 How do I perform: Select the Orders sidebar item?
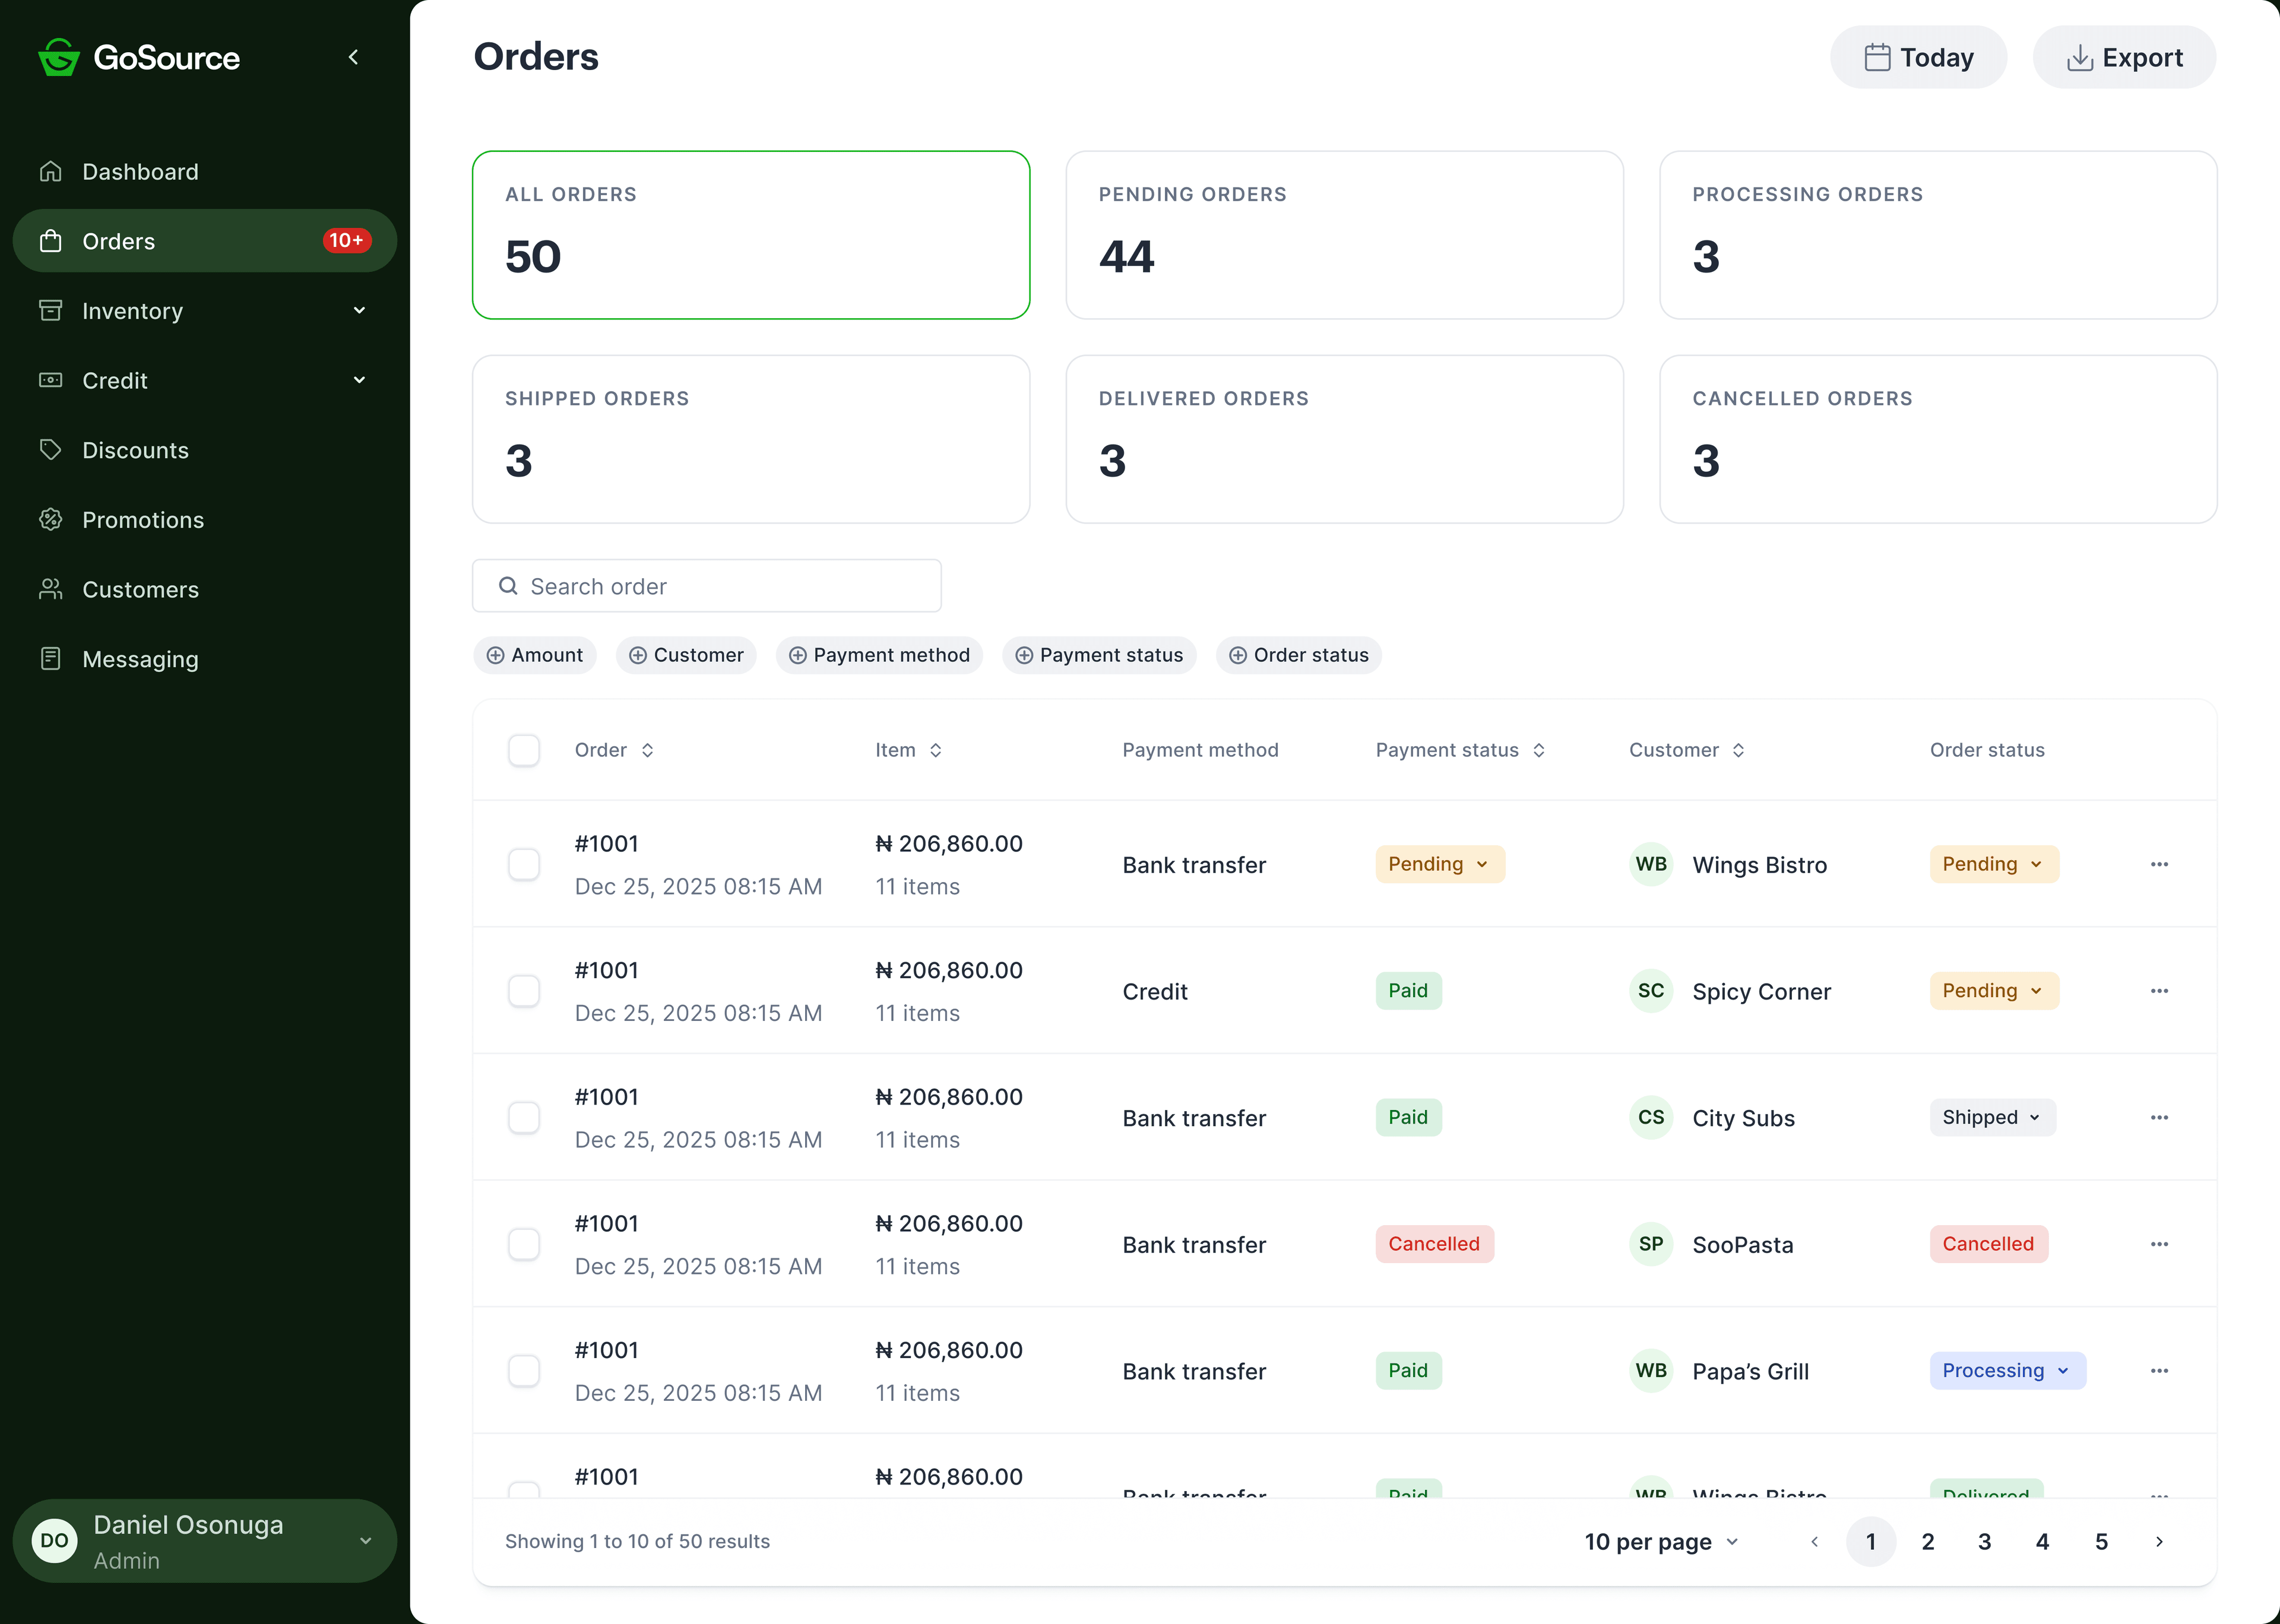click(x=205, y=241)
